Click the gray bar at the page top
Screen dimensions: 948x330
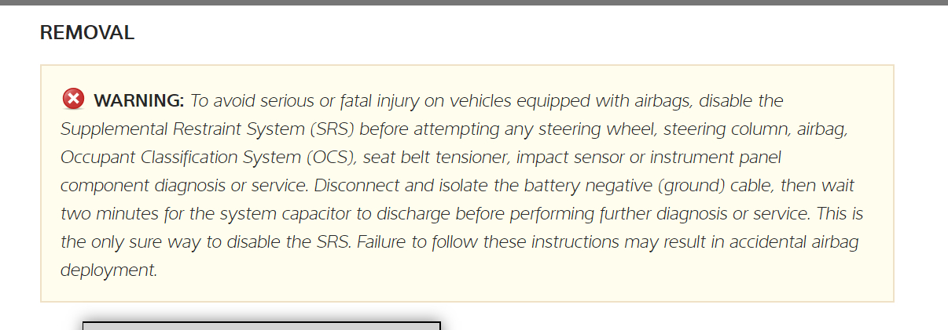474,2
